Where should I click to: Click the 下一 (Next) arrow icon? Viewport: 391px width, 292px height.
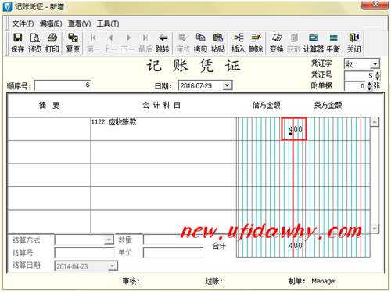tap(128, 43)
